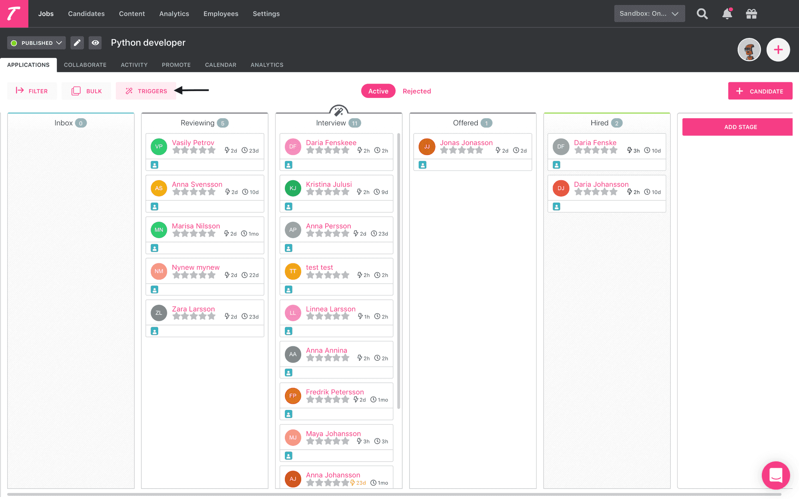Click Vasily Petrov's VP avatar
Screen dimensions: 799x499
pos(159,147)
